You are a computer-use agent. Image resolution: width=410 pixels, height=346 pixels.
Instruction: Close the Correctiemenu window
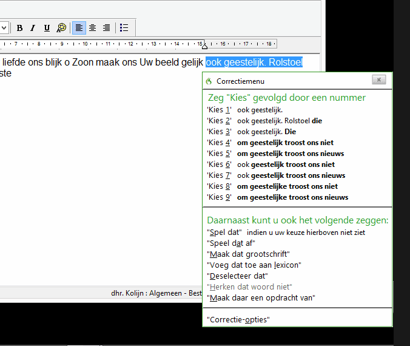tap(378, 80)
